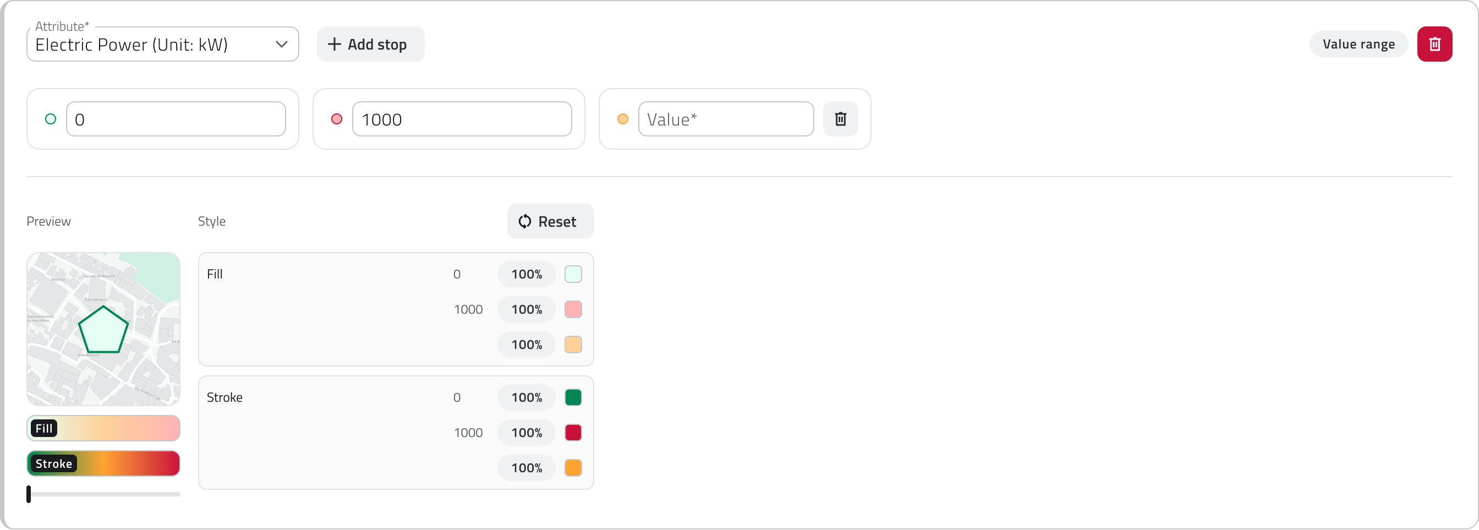Pick the dark green Stroke swatch
The image size is (1479, 530).
[x=573, y=397]
